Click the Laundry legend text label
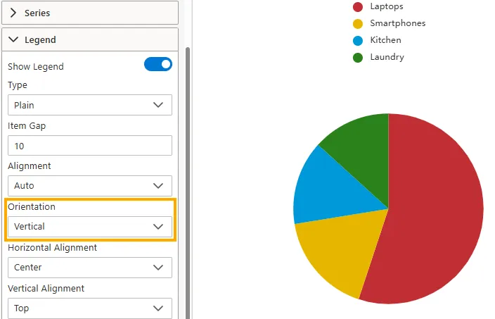Screen dimensions: 495x319 (x=387, y=57)
